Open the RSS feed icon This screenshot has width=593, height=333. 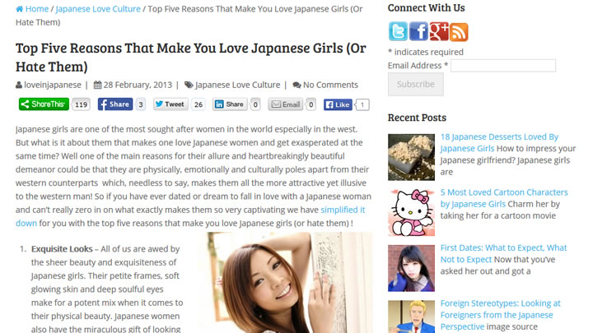coord(459,32)
